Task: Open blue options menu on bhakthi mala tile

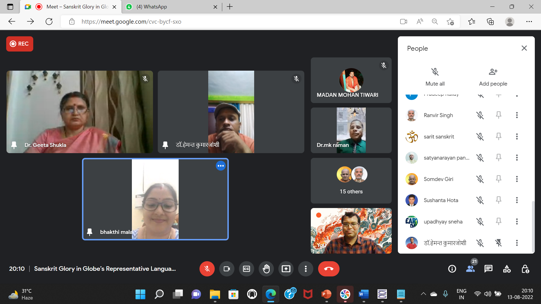Action: (221, 166)
